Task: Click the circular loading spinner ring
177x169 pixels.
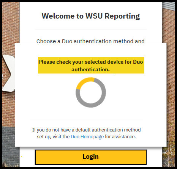Action: point(91,92)
